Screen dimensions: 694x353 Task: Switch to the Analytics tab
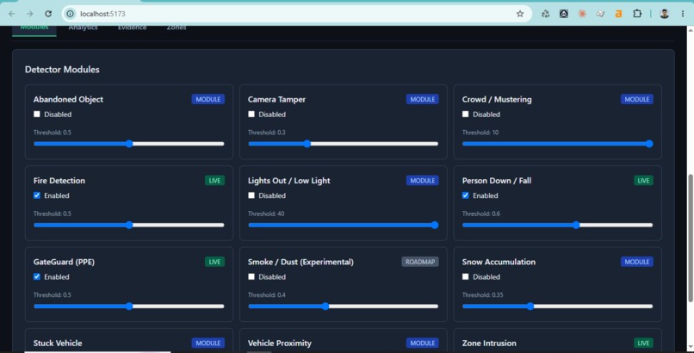click(x=84, y=28)
